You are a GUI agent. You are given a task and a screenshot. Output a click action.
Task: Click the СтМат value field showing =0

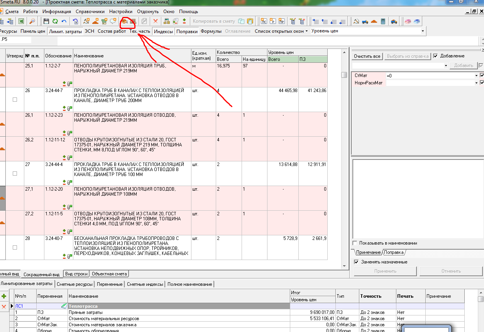coord(430,75)
